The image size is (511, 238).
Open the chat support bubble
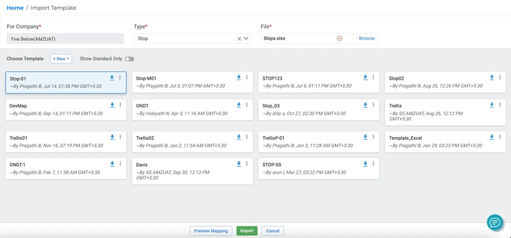pos(495,223)
